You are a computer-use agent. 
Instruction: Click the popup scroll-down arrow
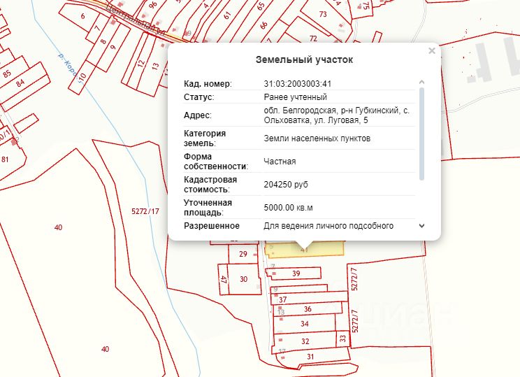point(422,226)
